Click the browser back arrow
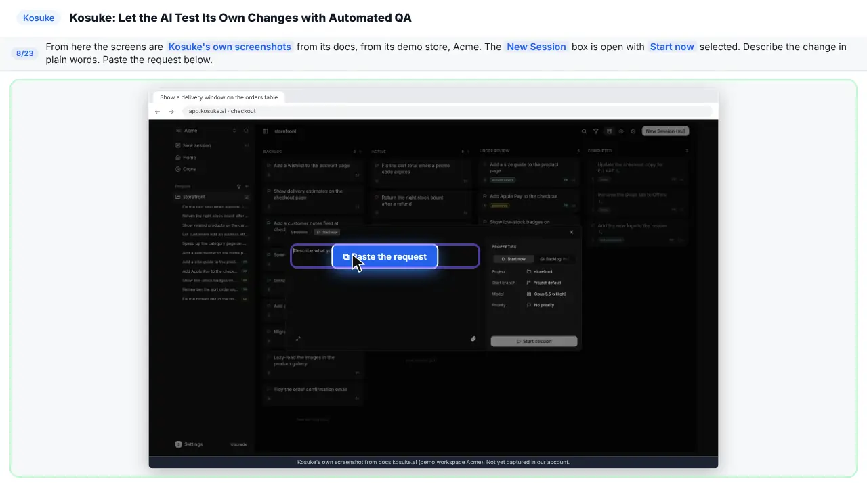This screenshot has width=867, height=487. [157, 111]
